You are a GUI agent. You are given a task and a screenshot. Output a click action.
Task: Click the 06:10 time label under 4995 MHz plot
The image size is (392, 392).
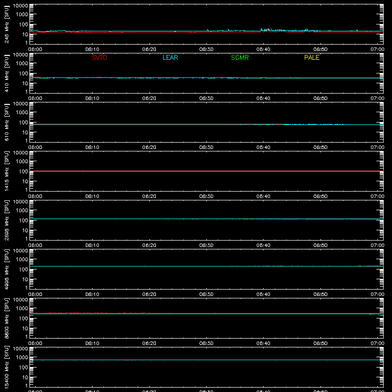(92, 294)
